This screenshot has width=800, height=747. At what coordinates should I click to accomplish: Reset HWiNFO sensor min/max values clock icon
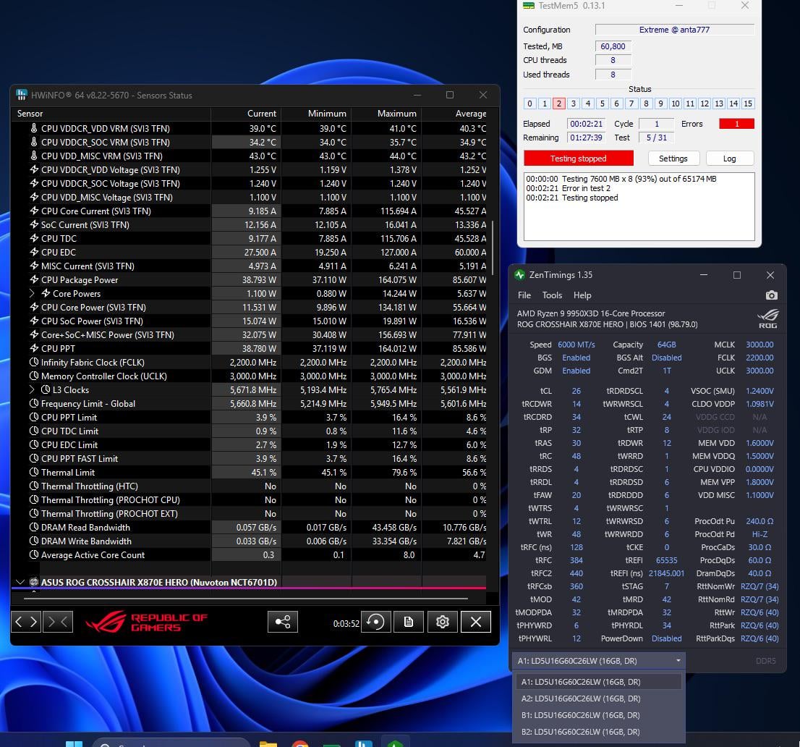376,621
